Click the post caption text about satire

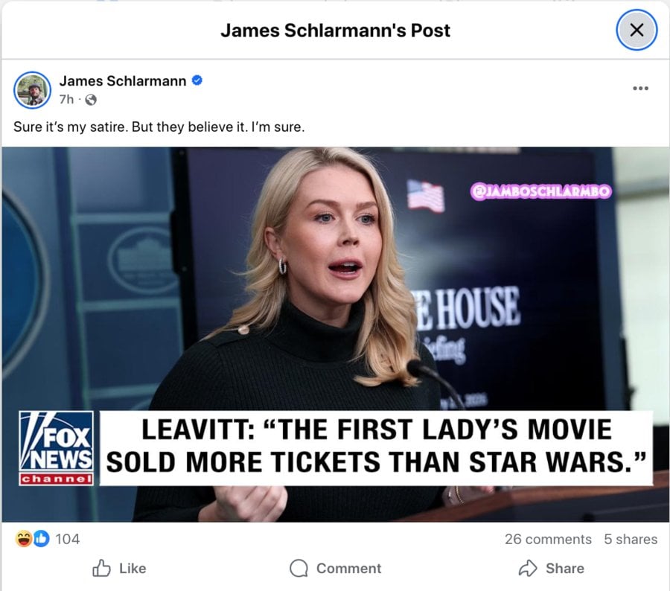click(x=159, y=127)
